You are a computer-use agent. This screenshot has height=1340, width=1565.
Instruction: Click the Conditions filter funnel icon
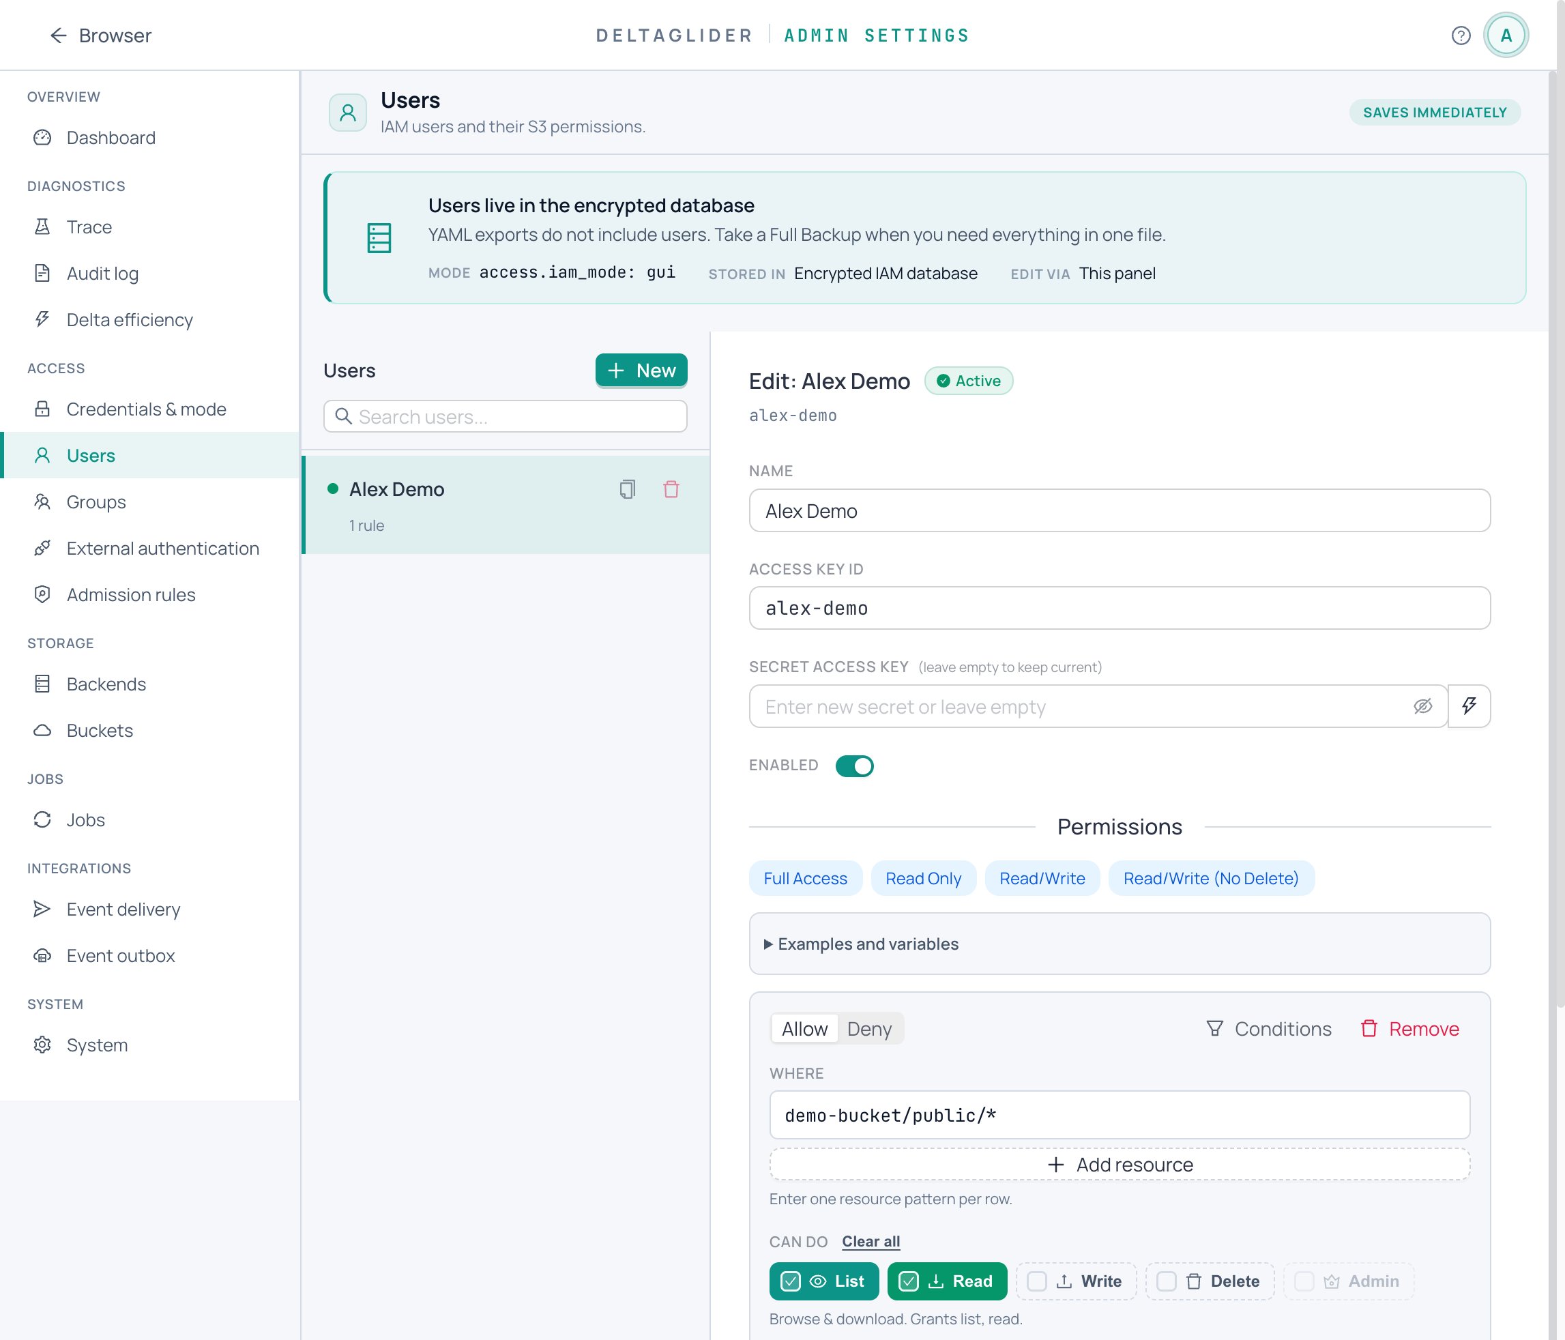click(1214, 1028)
